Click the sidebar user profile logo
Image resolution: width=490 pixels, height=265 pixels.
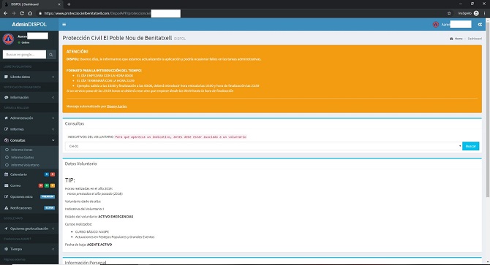point(9,39)
